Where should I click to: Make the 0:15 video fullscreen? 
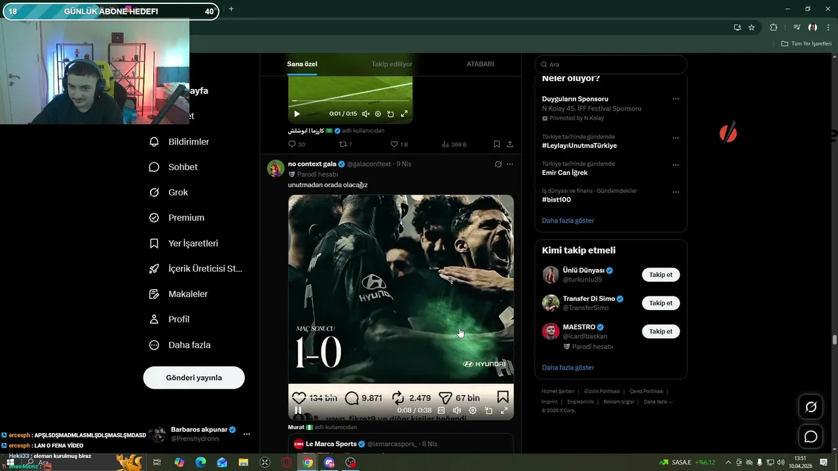404,114
